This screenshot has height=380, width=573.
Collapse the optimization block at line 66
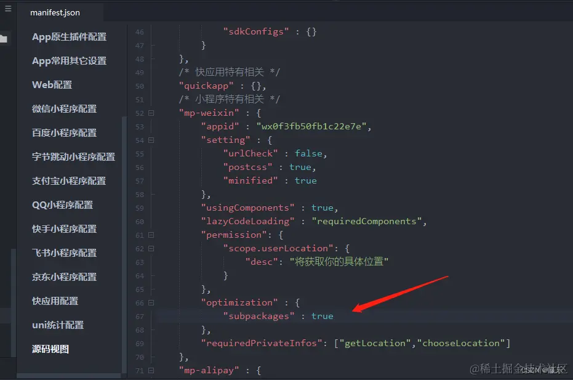(x=151, y=303)
